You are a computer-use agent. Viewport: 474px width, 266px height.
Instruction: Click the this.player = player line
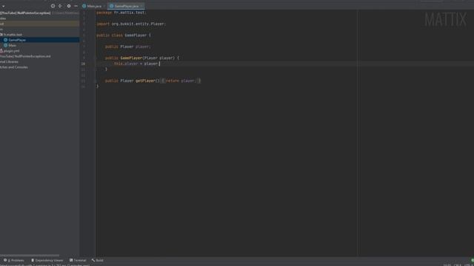pyautogui.click(x=136, y=64)
